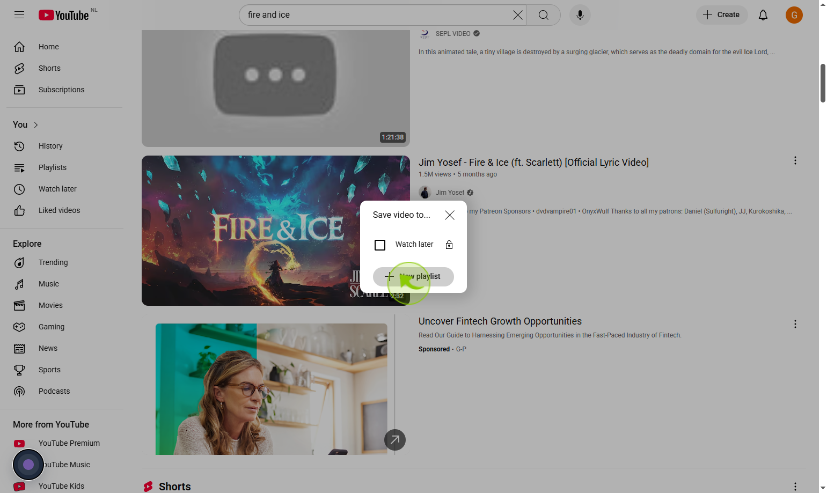Open the SEPL VIDEO channel link

[x=453, y=34]
